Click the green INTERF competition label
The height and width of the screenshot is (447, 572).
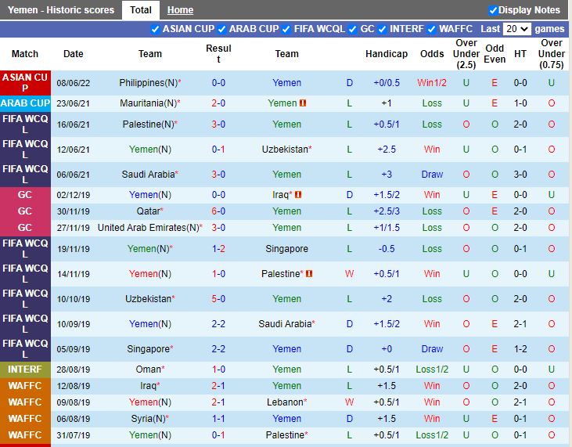tap(25, 369)
